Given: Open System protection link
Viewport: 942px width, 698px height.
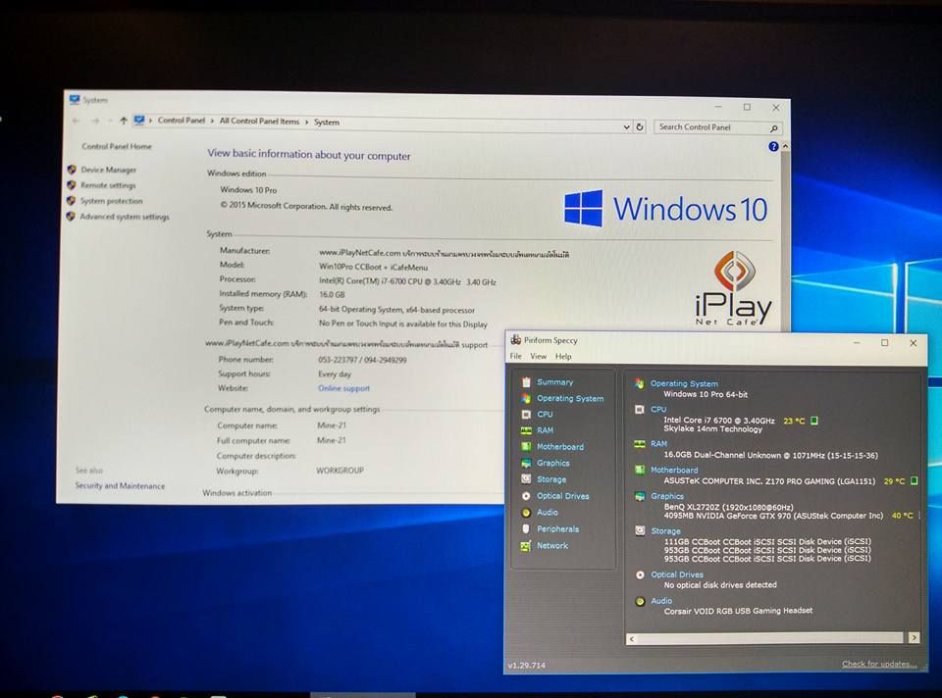Looking at the screenshot, I should [111, 201].
